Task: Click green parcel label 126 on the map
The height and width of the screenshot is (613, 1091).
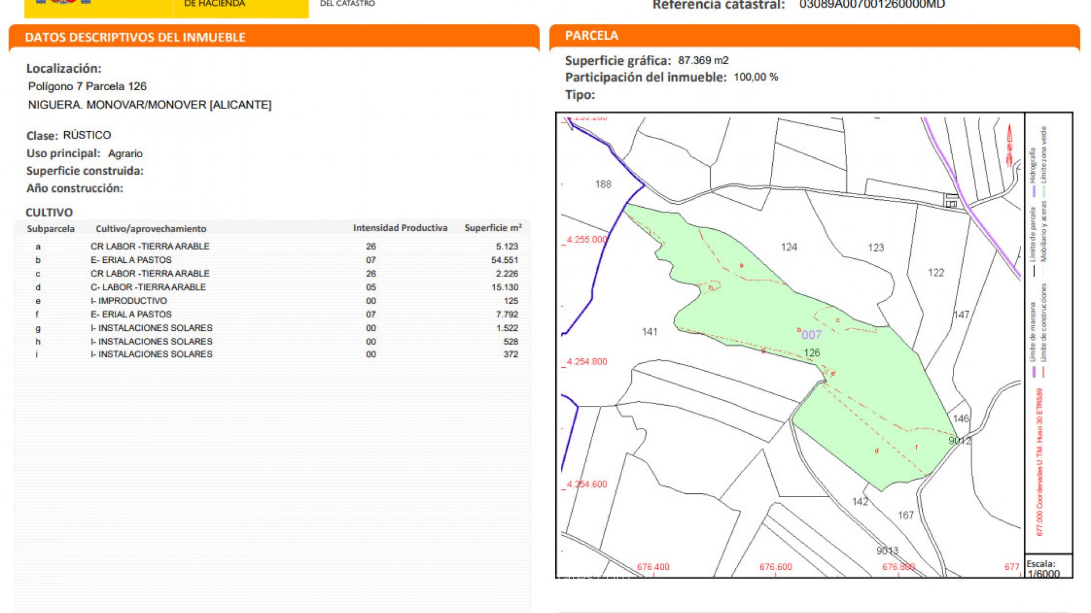Action: point(812,352)
